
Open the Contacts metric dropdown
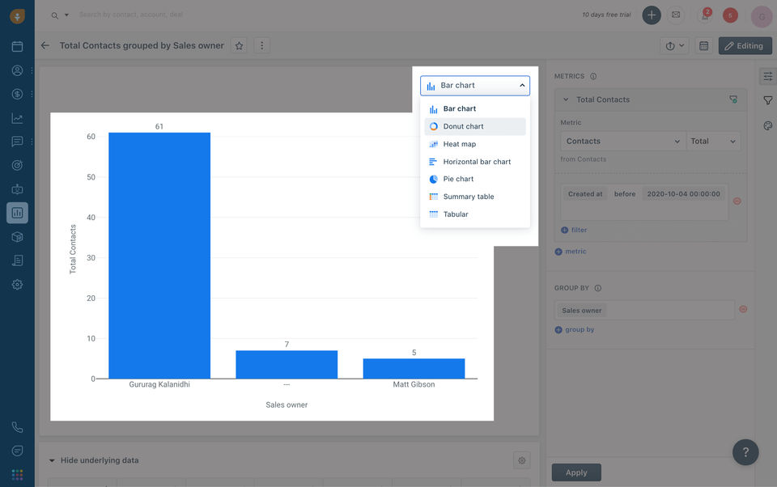(x=623, y=142)
